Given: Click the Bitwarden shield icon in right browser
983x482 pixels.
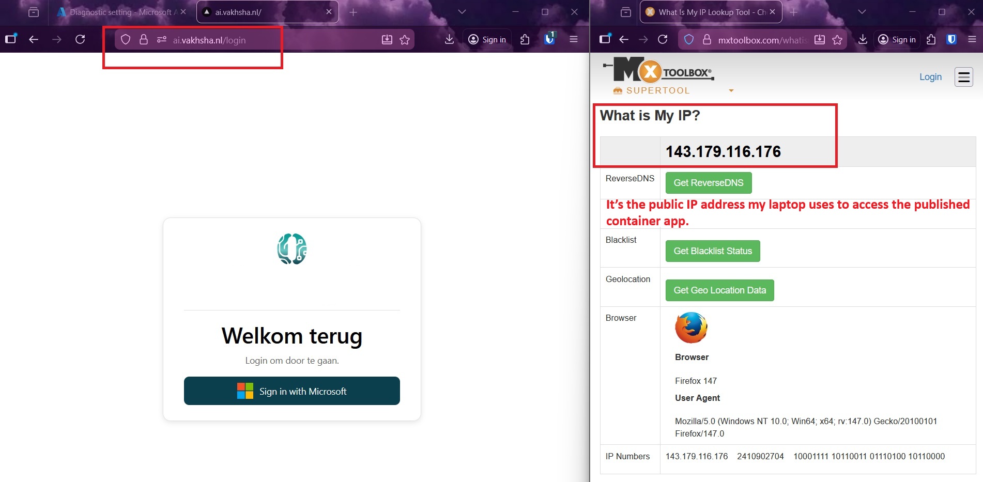Looking at the screenshot, I should pos(951,39).
